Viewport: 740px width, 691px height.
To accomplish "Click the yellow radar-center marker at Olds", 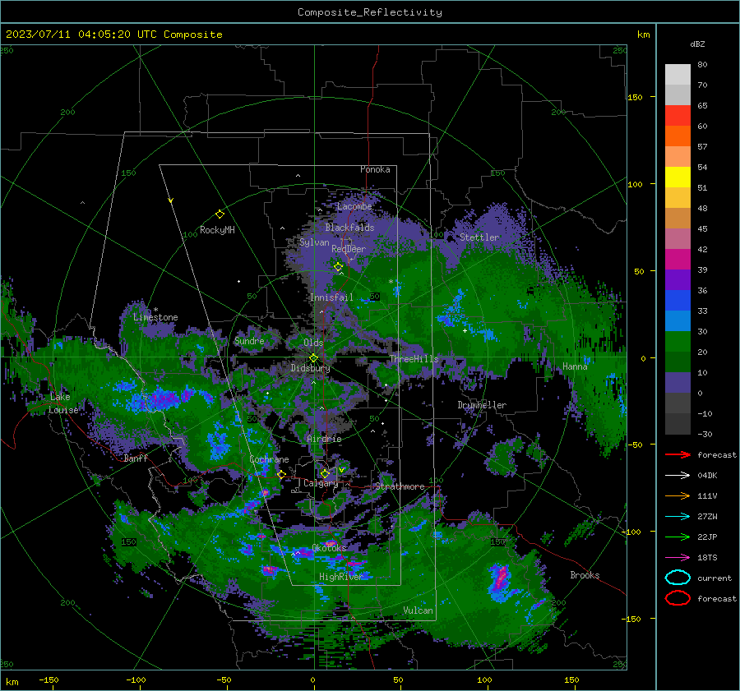I will coord(313,357).
